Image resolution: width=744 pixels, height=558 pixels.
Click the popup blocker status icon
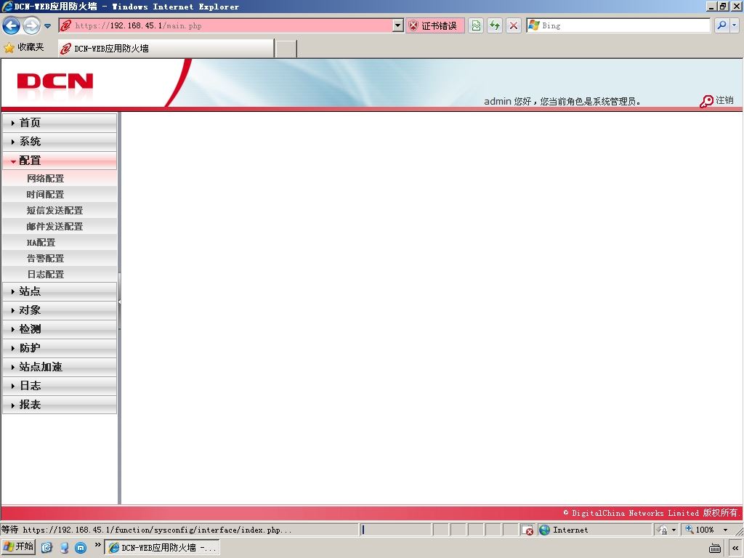point(527,530)
